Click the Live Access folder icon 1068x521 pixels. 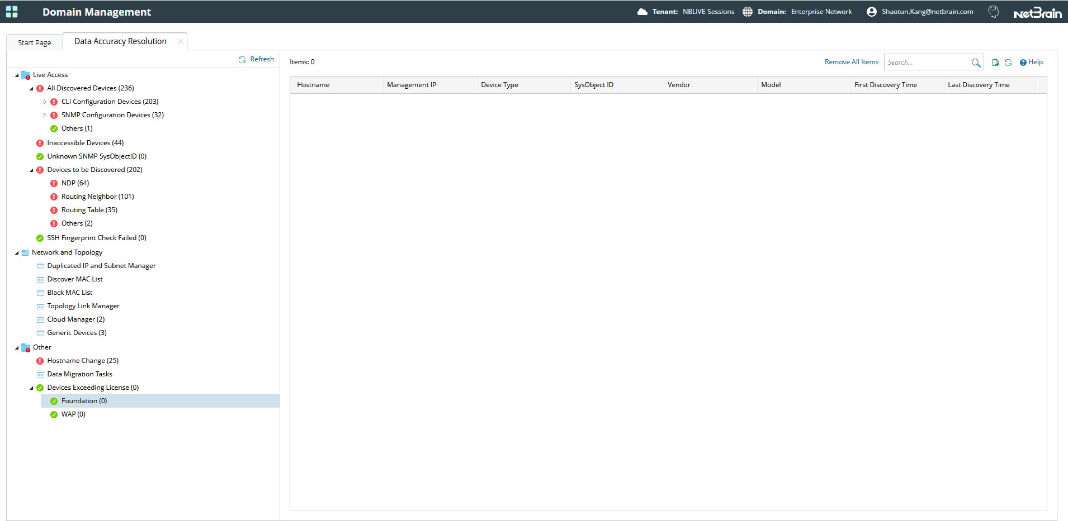26,75
